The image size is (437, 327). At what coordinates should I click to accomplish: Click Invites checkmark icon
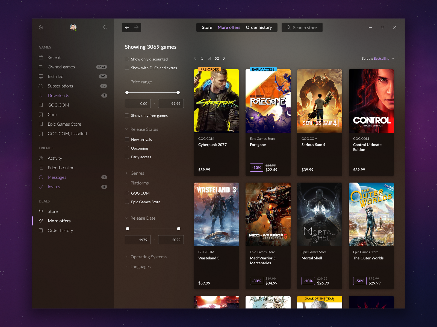click(x=41, y=187)
